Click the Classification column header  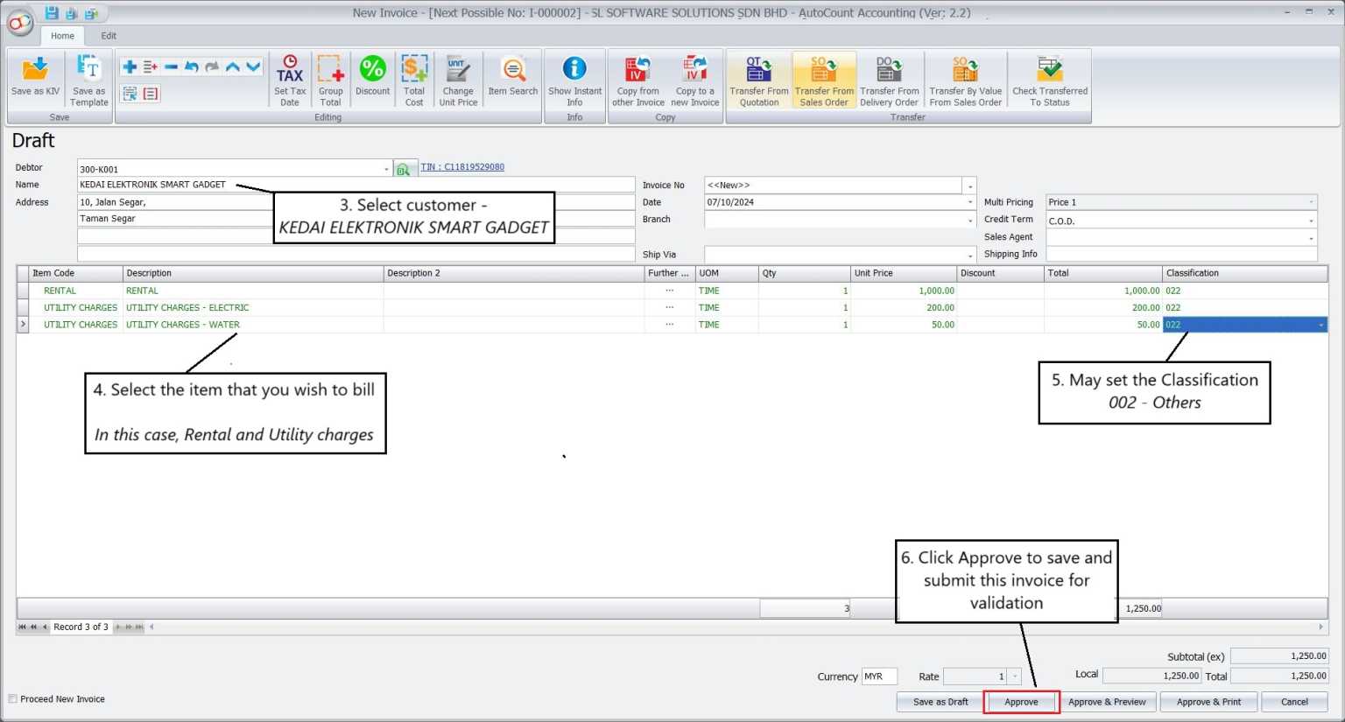(1245, 273)
